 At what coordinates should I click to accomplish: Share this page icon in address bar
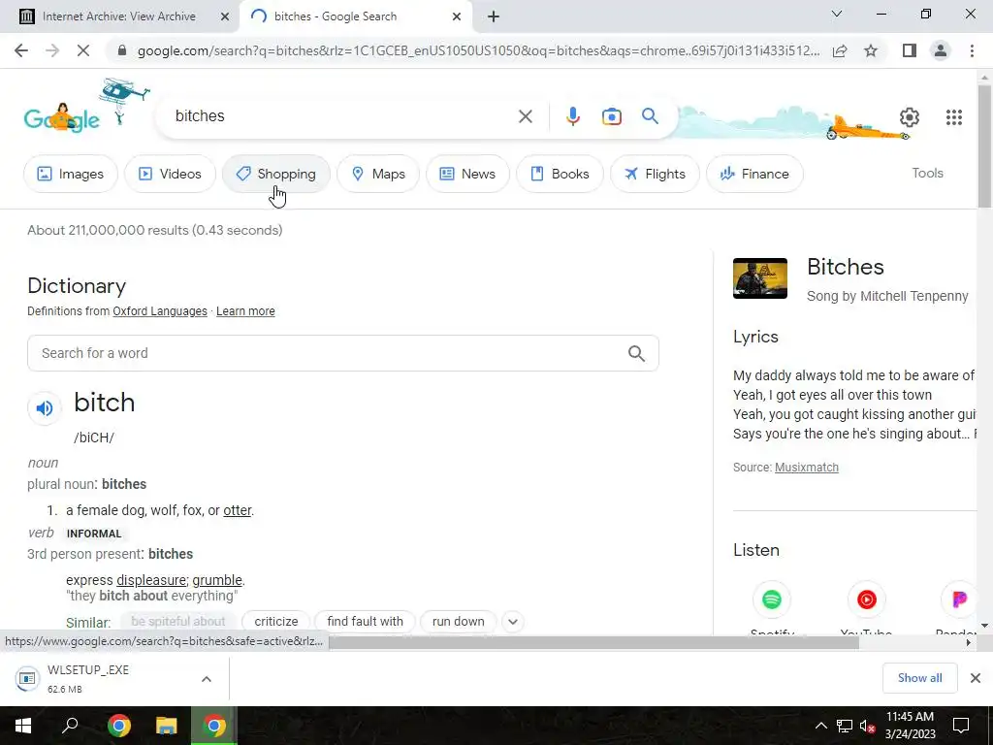tap(840, 50)
